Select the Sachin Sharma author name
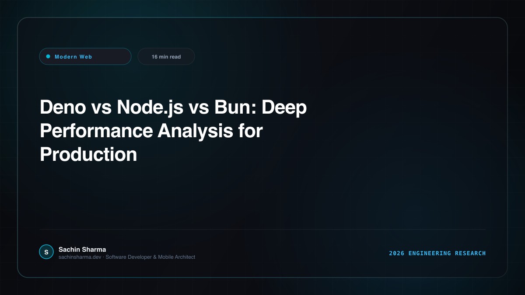This screenshot has height=295, width=525. coord(82,250)
